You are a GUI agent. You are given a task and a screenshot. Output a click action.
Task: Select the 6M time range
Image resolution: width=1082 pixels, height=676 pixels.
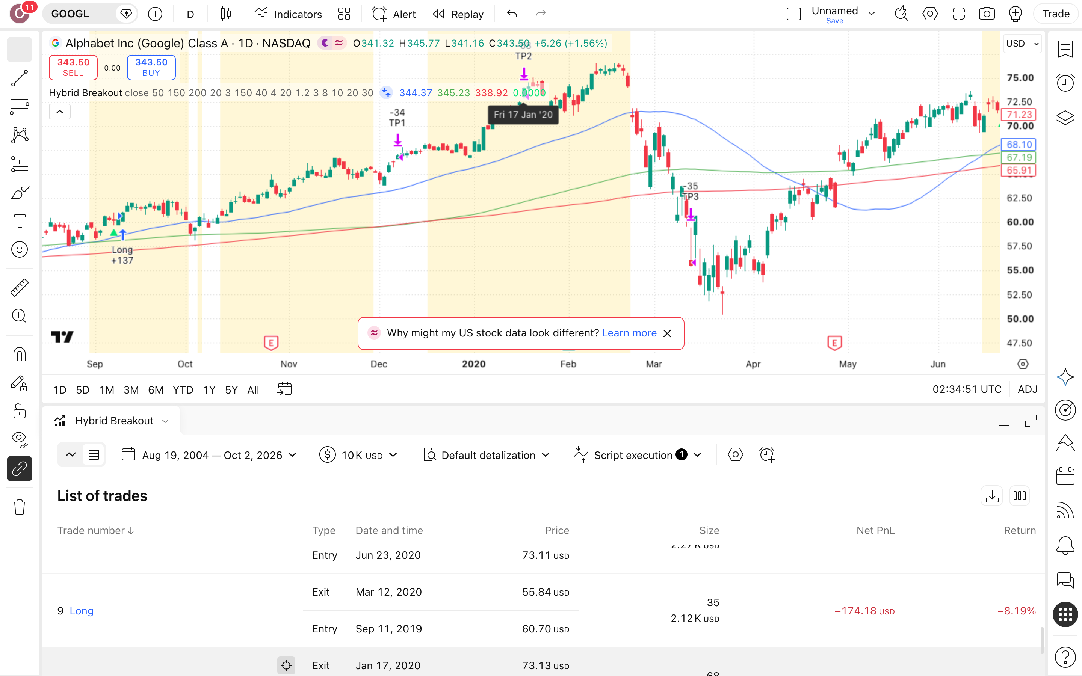pos(156,390)
